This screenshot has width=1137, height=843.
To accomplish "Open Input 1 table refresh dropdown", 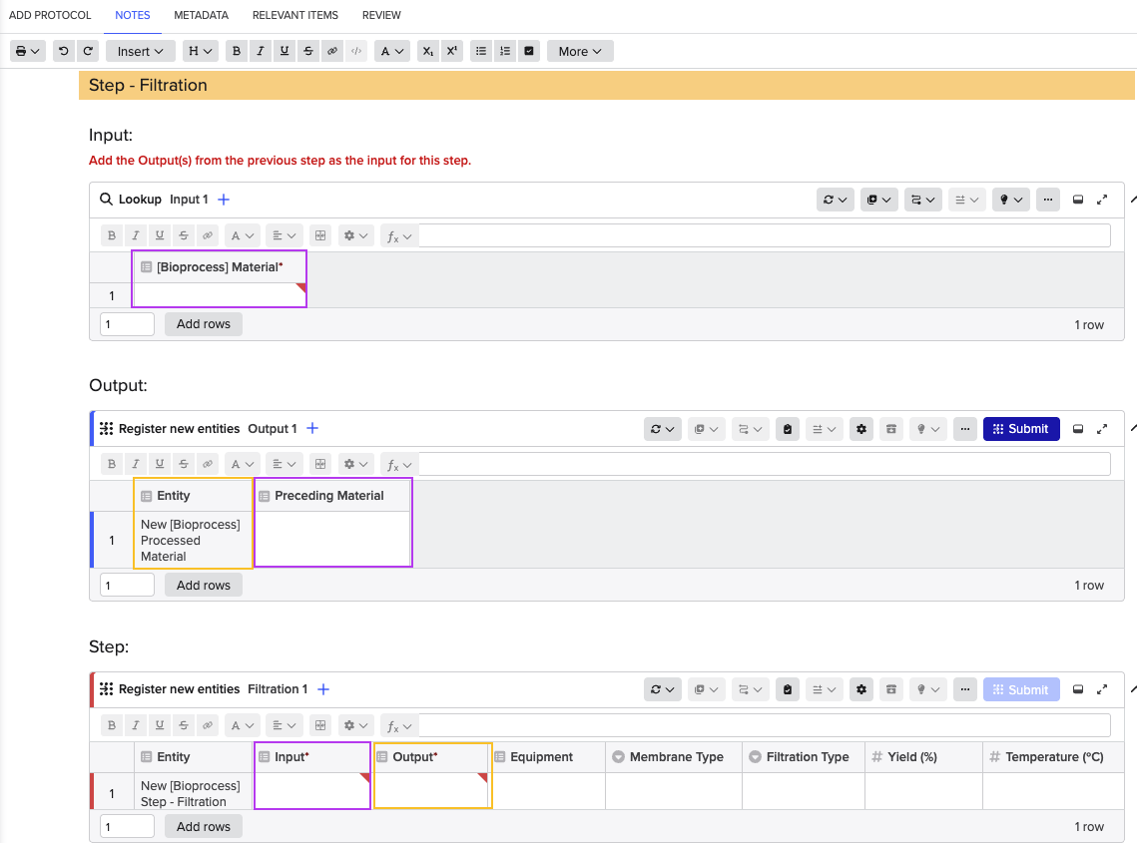I will 835,200.
